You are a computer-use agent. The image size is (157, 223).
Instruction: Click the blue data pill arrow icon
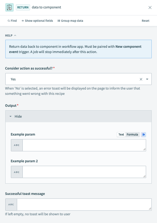point(144,135)
